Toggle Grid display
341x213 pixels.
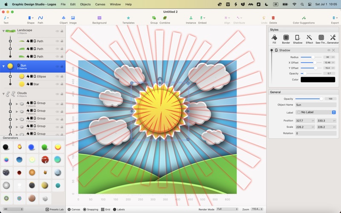click(105, 209)
